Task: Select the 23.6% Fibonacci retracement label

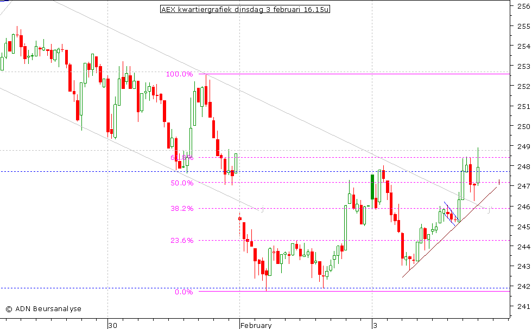Action: pos(182,241)
